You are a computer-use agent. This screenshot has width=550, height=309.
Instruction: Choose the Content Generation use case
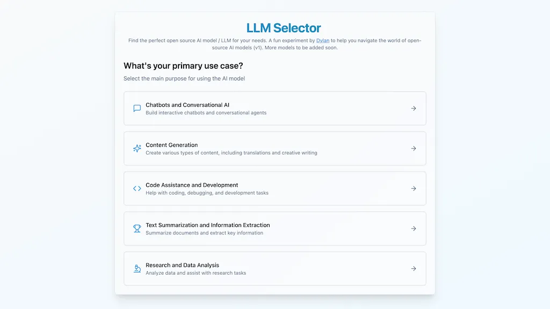click(x=275, y=148)
